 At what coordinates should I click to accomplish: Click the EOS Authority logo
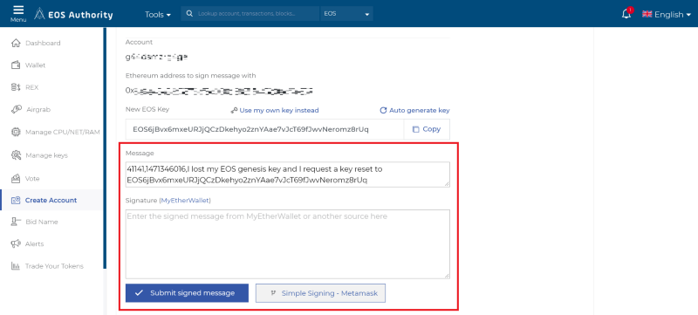coord(73,14)
